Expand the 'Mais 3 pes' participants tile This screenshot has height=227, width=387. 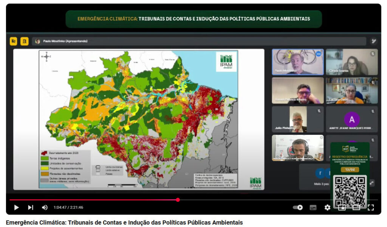coord(314,177)
